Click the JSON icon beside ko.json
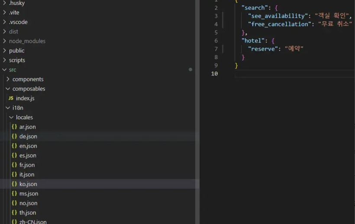Image resolution: width=355 pixels, height=224 pixels. point(14,184)
